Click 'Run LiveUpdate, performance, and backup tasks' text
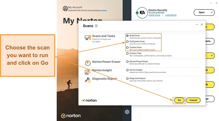 [x=150, y=55]
